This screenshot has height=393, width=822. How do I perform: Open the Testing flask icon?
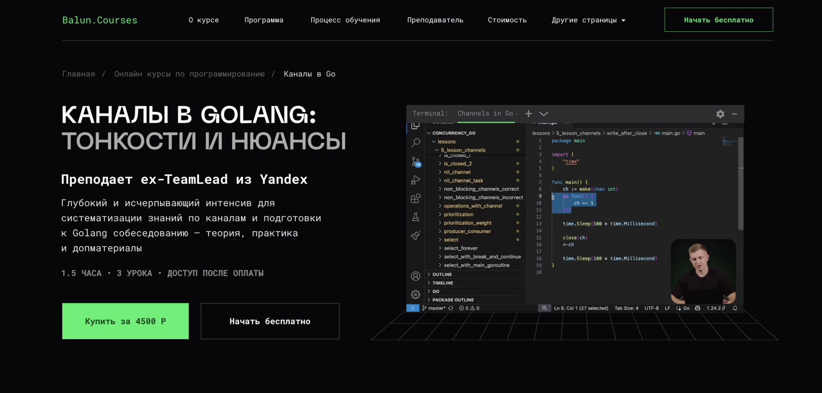click(415, 217)
